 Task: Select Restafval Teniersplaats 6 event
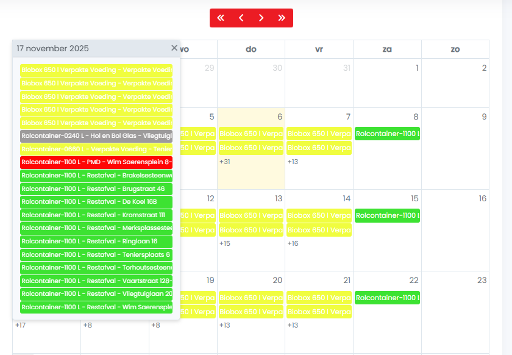(x=96, y=254)
